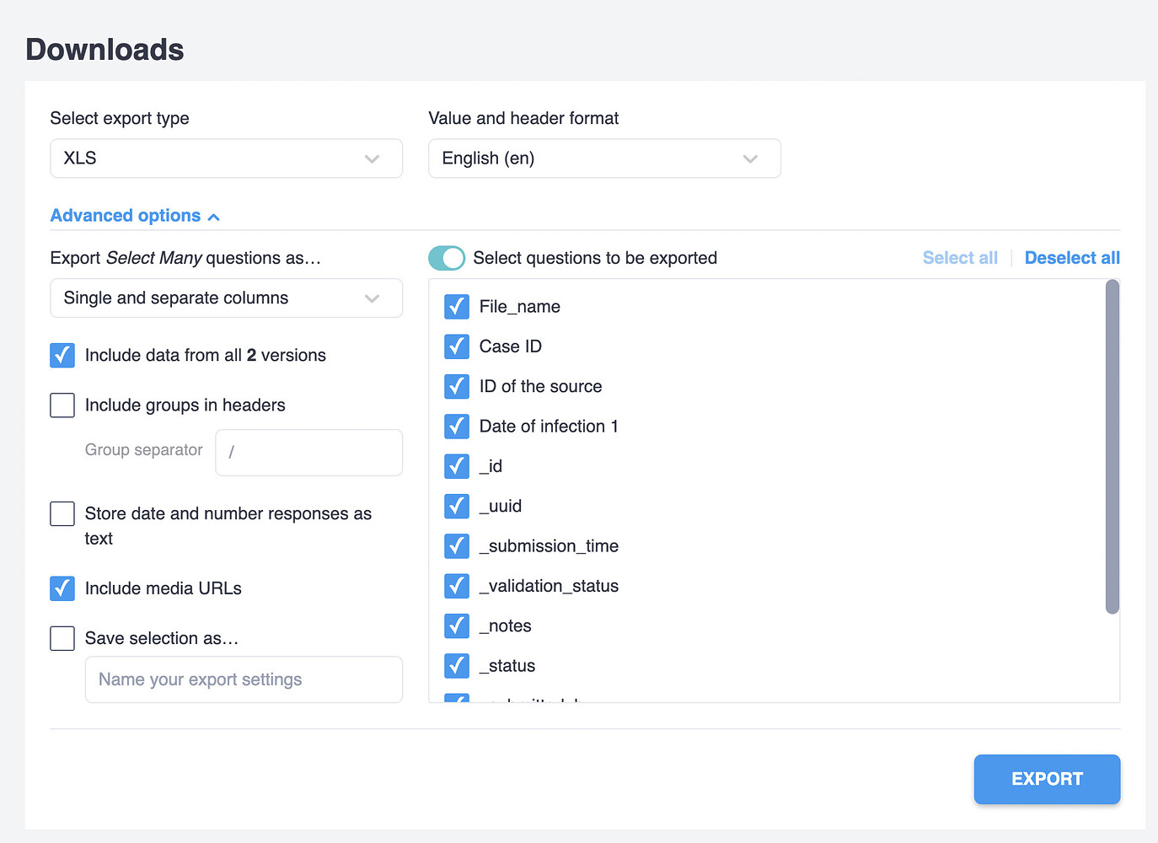
Task: Enable Store date and number responses as text
Action: coord(62,513)
